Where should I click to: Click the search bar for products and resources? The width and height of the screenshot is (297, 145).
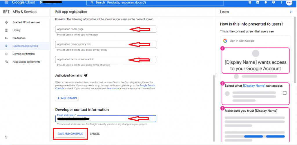155,3
